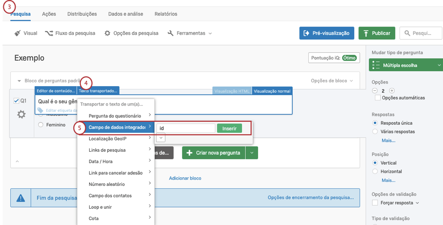Enable Opções automáticas checkbox

[x=378, y=98]
